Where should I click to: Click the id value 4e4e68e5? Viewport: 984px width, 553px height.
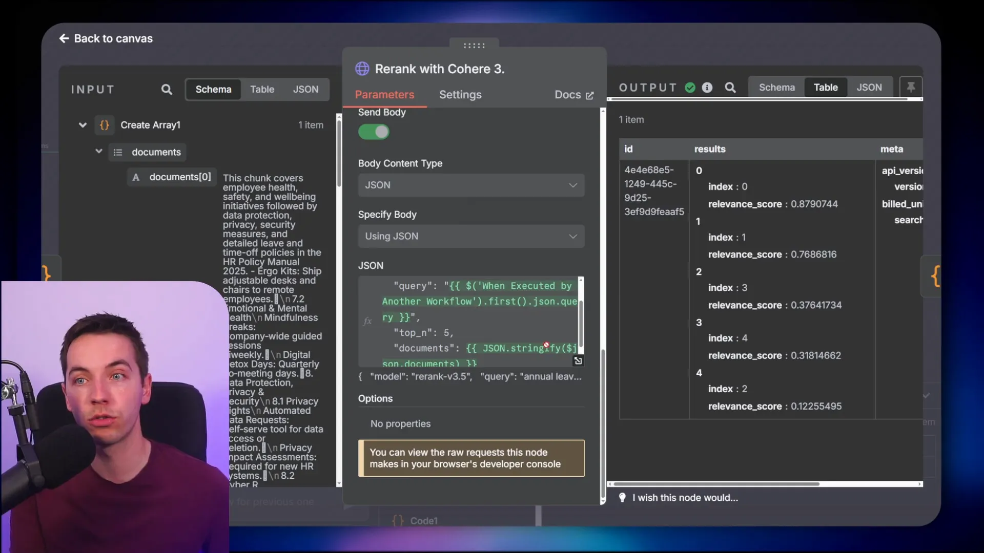tap(654, 190)
